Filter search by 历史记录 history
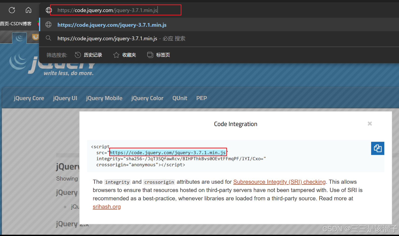Screen dimensions: 399x236 [88, 55]
